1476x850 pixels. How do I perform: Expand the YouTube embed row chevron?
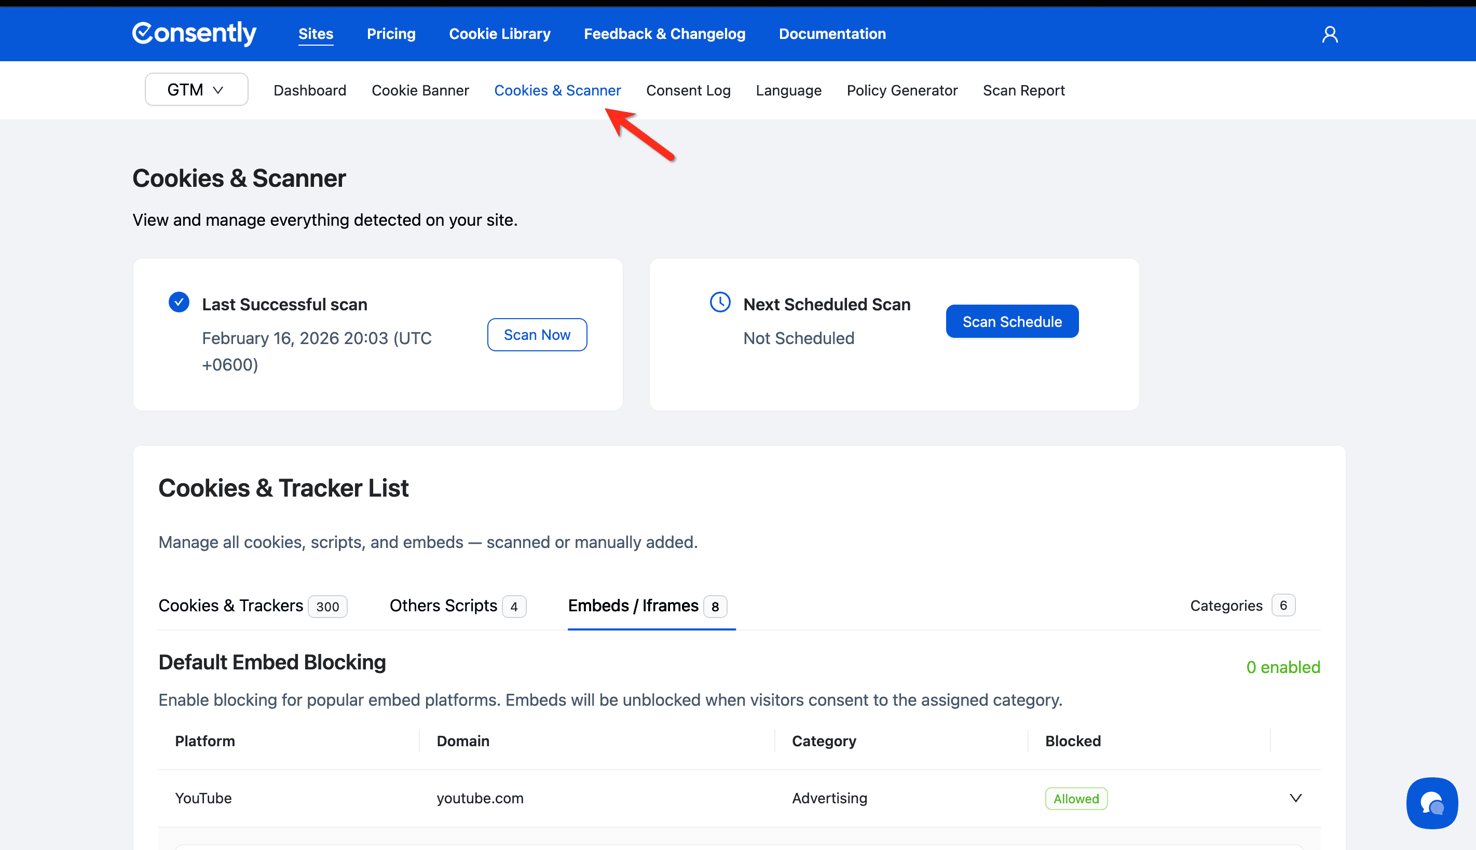coord(1295,798)
